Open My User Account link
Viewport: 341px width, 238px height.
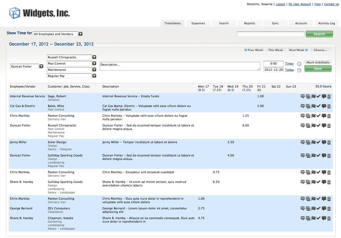[300, 4]
